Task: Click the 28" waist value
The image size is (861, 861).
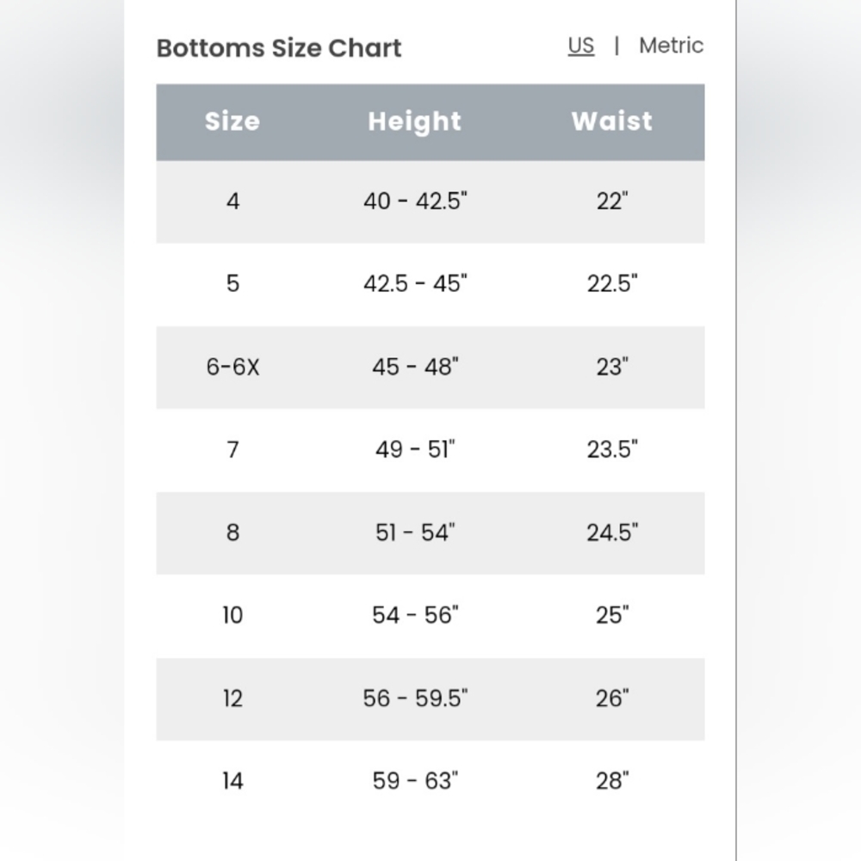Action: click(x=612, y=782)
